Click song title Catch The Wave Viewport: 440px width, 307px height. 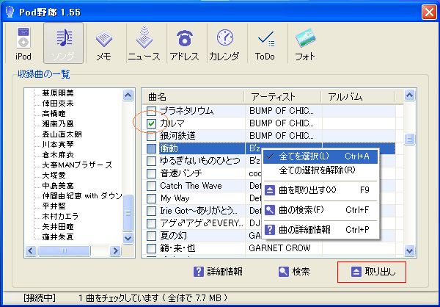(x=191, y=186)
